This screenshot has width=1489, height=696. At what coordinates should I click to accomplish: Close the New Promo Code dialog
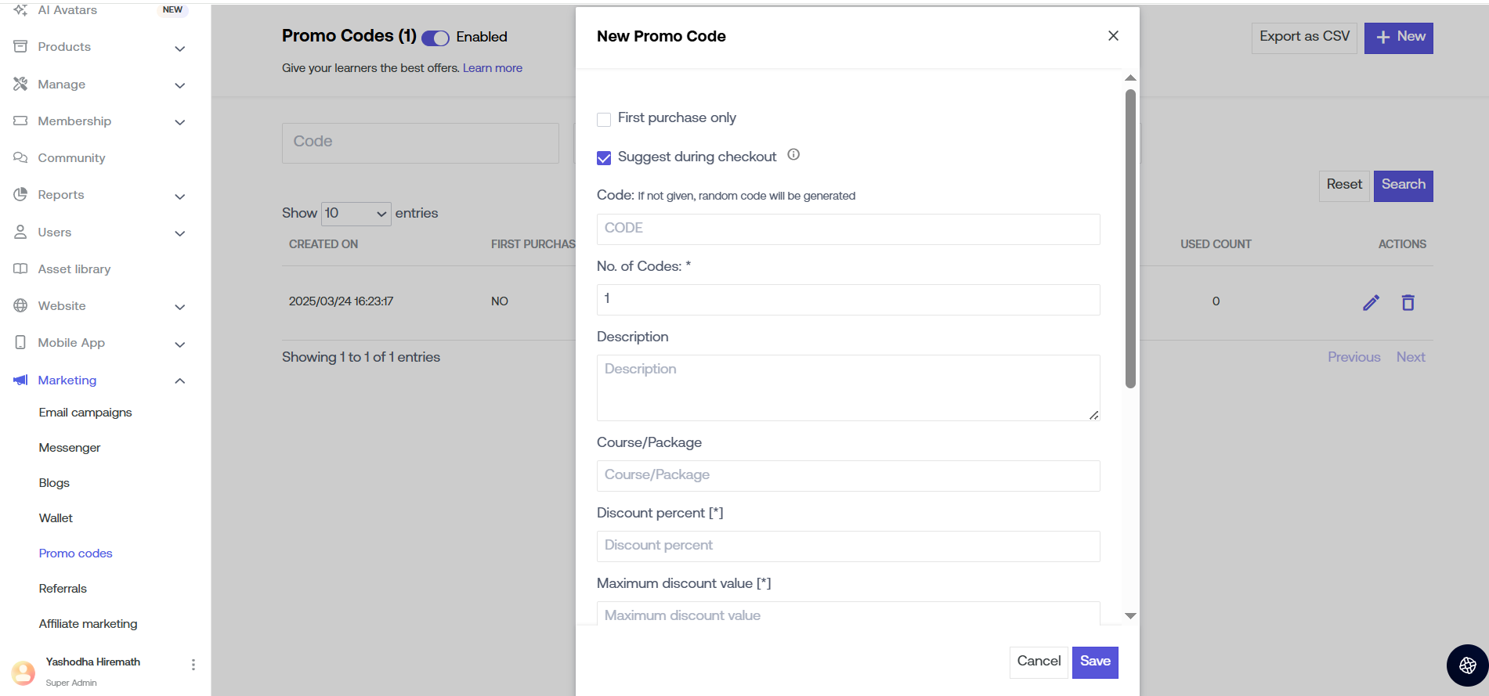coord(1113,36)
